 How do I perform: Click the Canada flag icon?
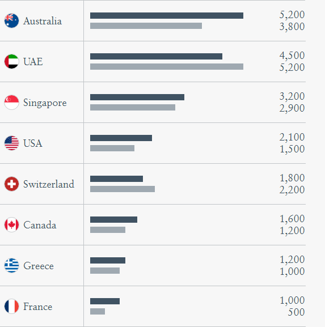[11, 225]
